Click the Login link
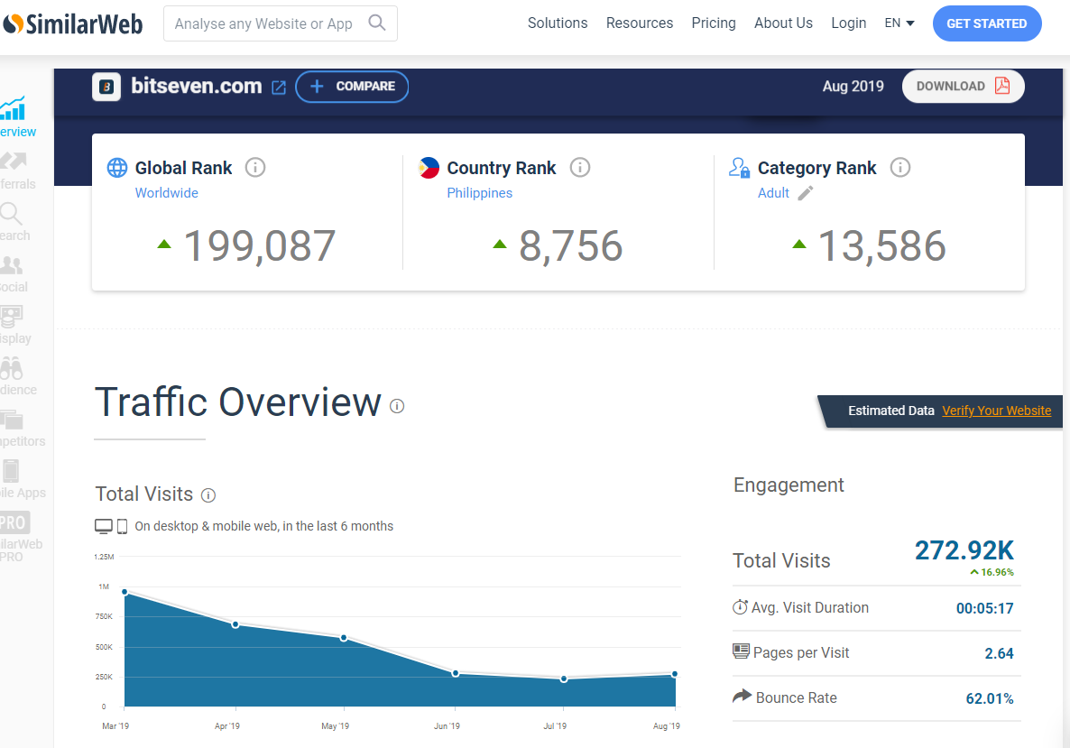The height and width of the screenshot is (748, 1070). 849,23
